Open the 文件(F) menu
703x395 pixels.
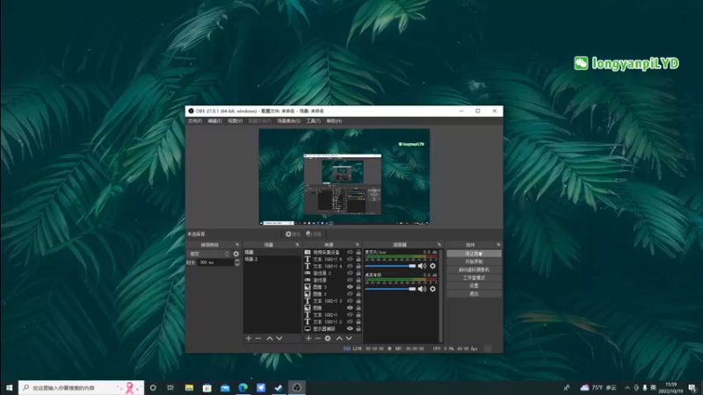click(x=195, y=121)
